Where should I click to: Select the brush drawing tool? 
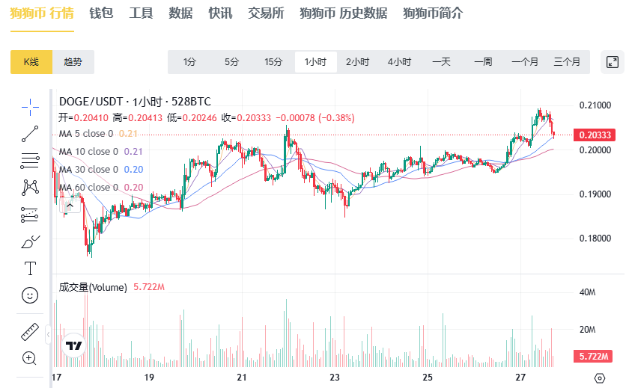[x=30, y=241]
